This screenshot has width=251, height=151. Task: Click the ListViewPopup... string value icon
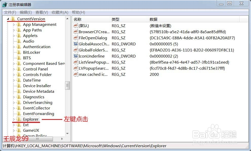coord(75,62)
